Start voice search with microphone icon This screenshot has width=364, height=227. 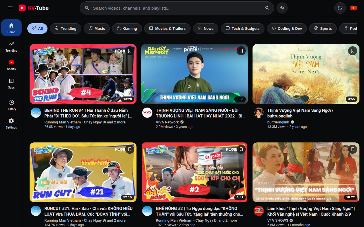pos(282,8)
